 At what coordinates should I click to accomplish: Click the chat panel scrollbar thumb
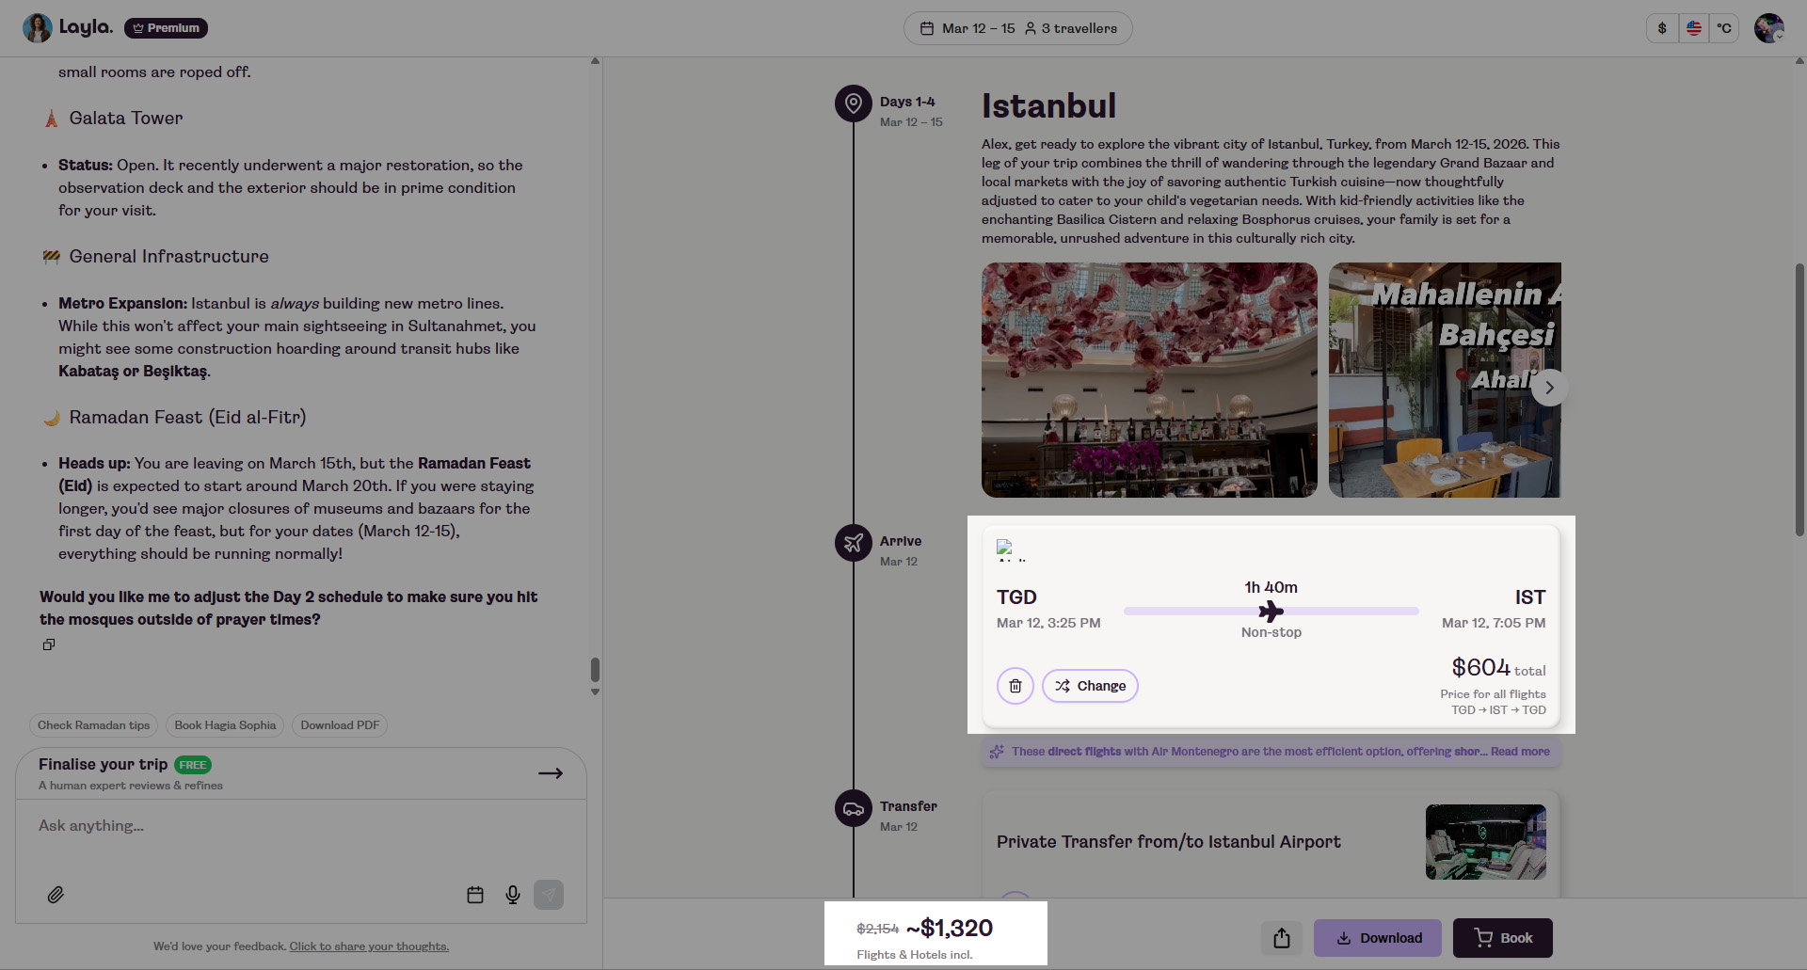[x=595, y=669]
